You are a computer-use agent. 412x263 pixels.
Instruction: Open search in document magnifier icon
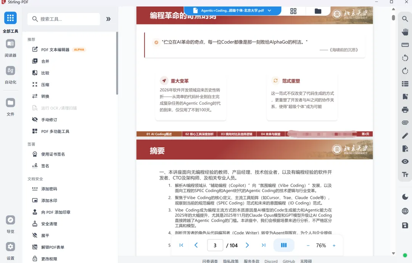tap(405, 19)
